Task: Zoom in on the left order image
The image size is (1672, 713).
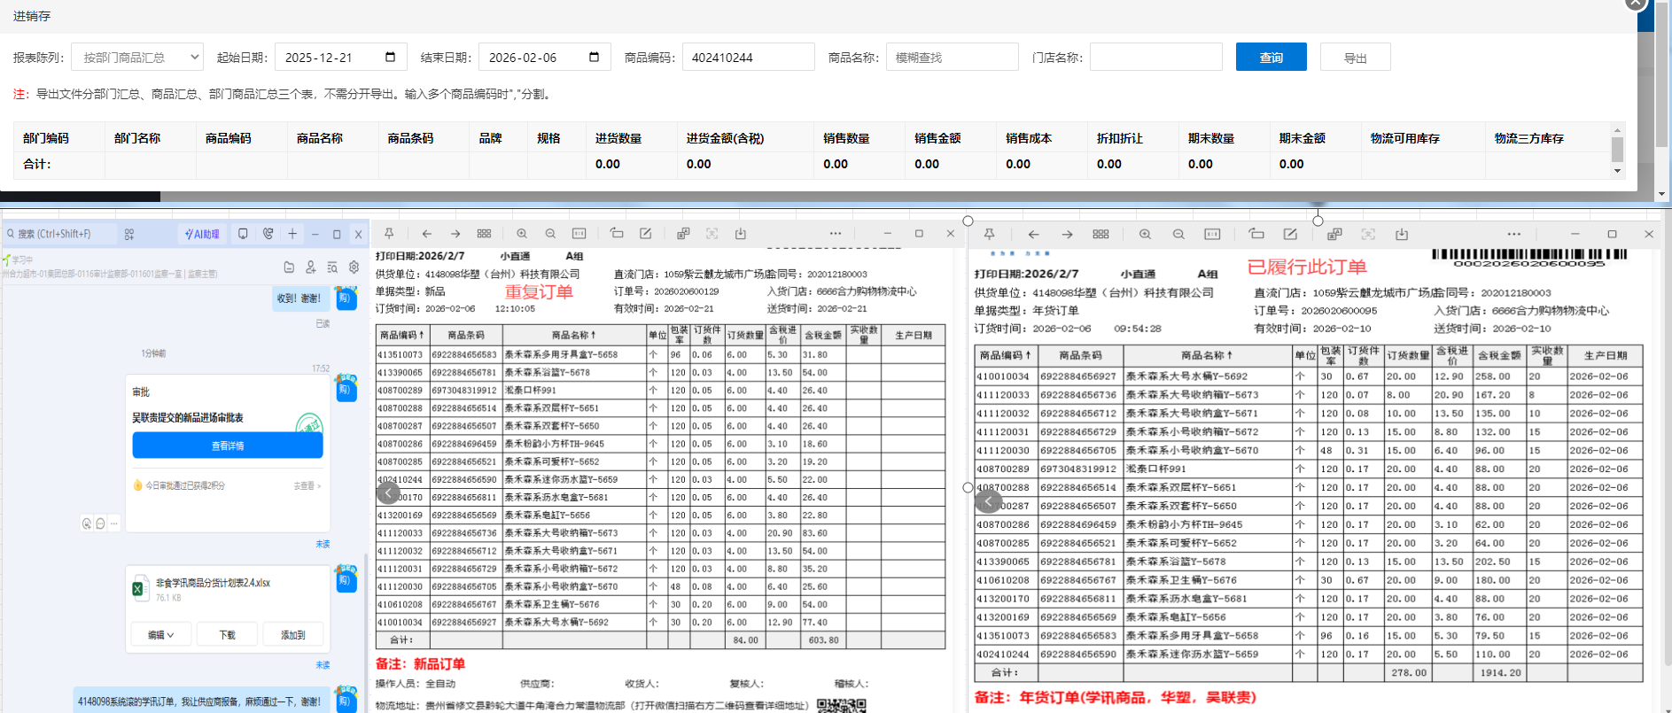Action: pyautogui.click(x=522, y=234)
